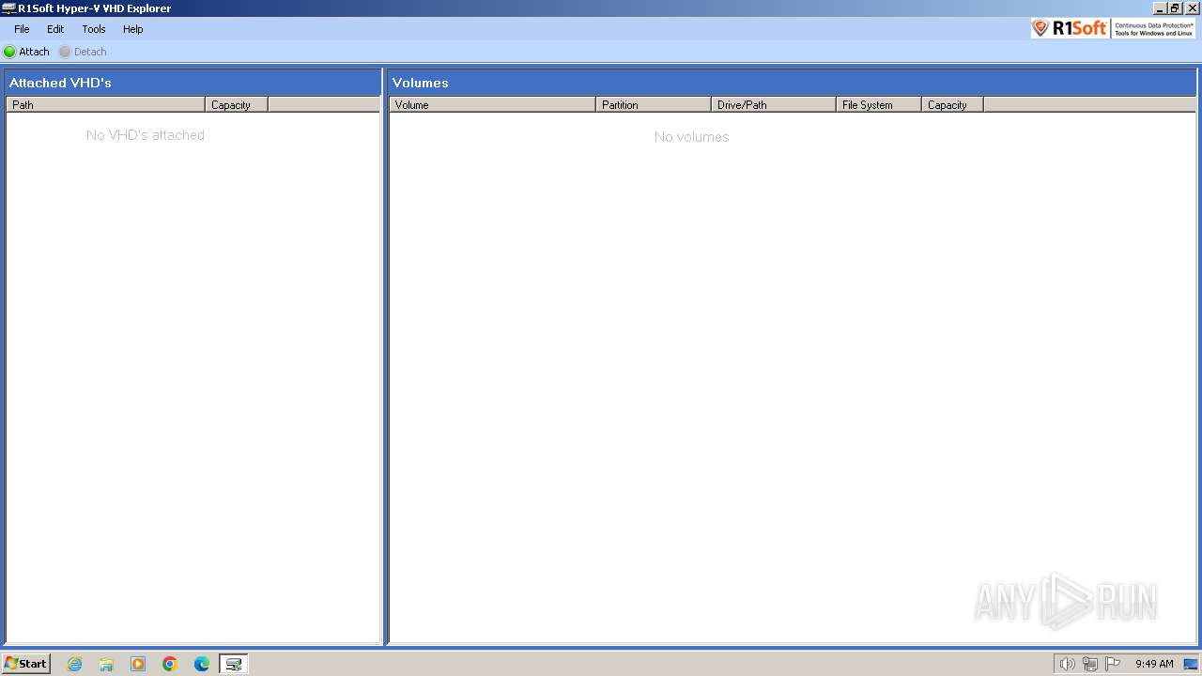
Task: Click the Capacity column header in Attached VHD's
Action: pyautogui.click(x=237, y=104)
